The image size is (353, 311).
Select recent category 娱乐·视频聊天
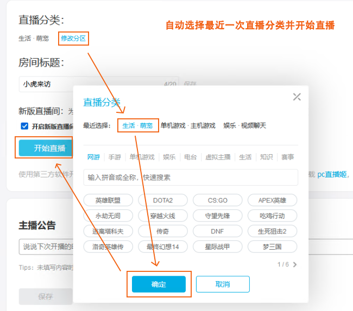(245, 125)
